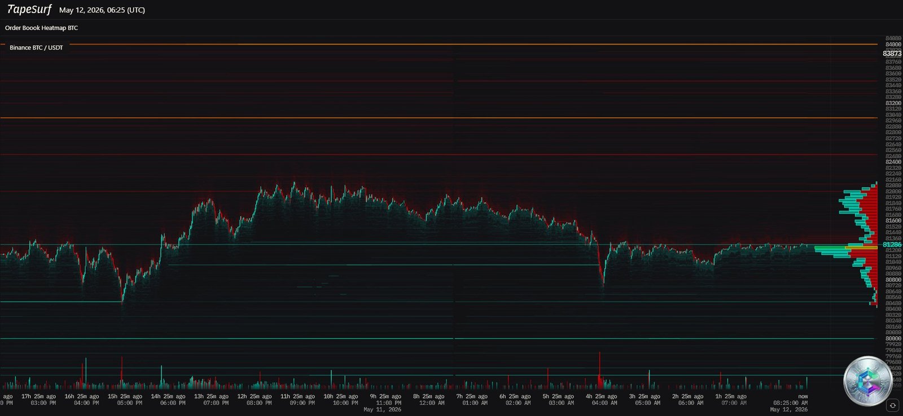Click the 11h 25m ago time label
903x416 pixels.
click(298, 396)
